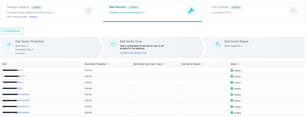Open the Disk 4 link
Screen dimensions: 307x117
click(20, 82)
